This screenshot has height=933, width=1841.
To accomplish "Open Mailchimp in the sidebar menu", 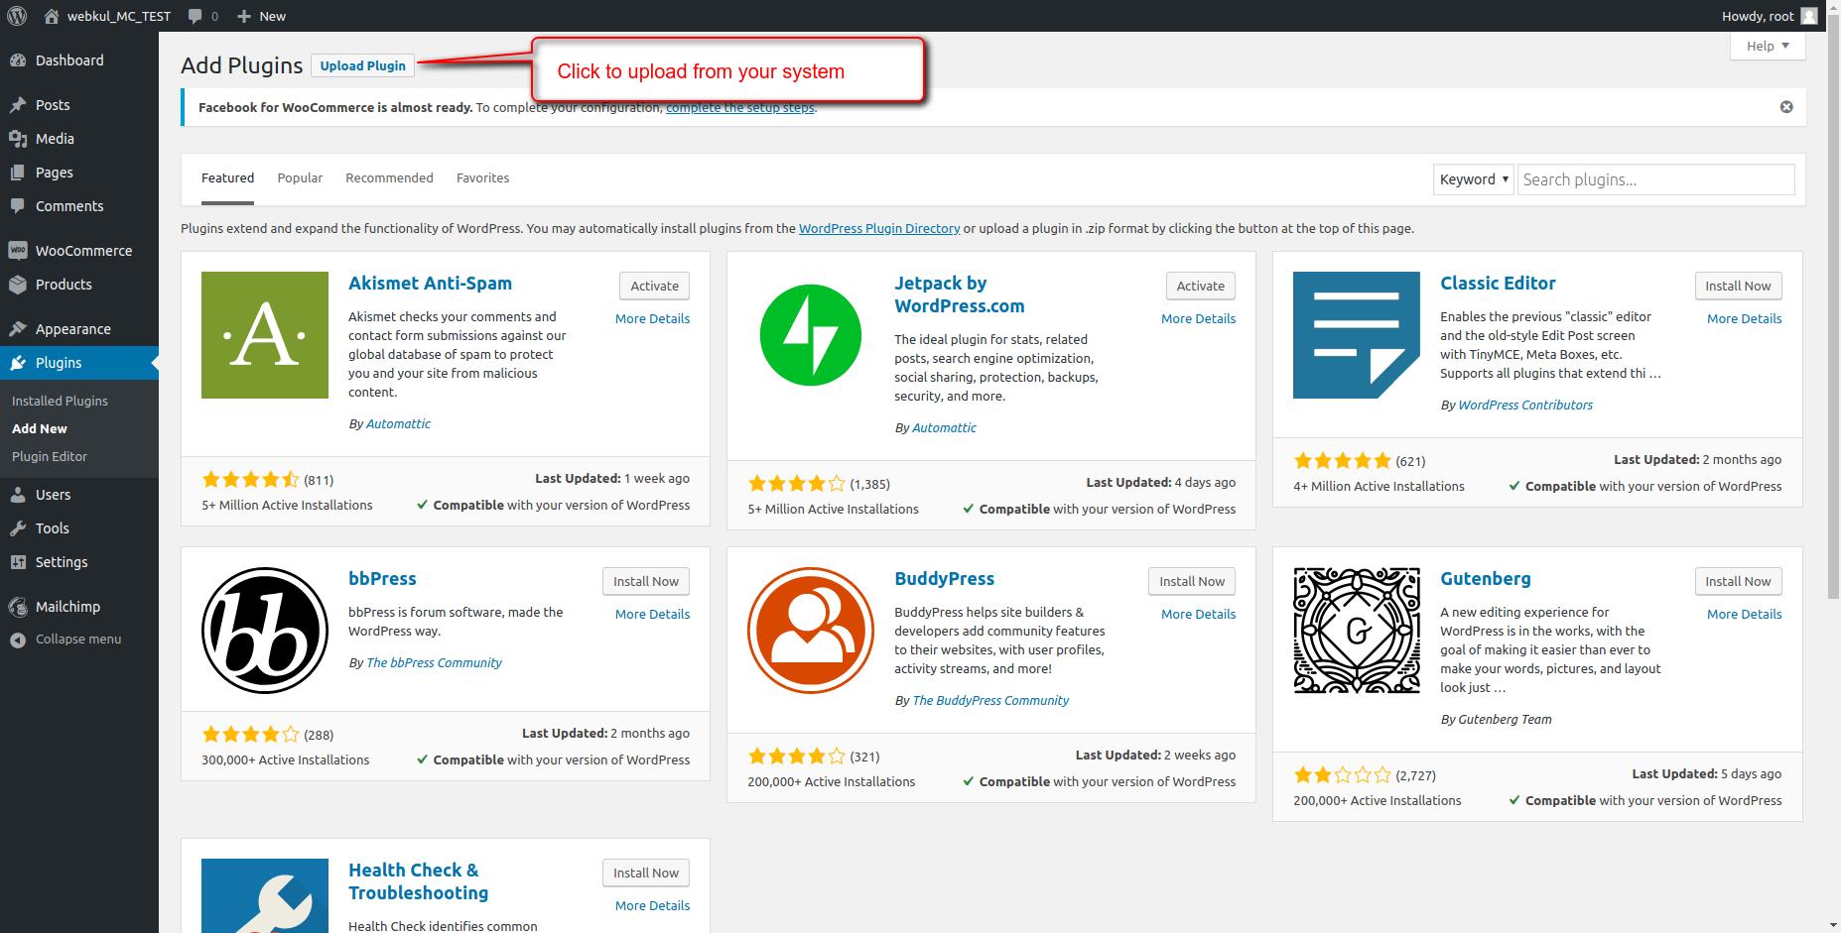I will click(x=67, y=607).
